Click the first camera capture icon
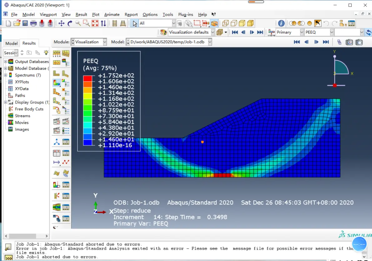This screenshot has width=372, height=261. pyautogui.click(x=349, y=42)
